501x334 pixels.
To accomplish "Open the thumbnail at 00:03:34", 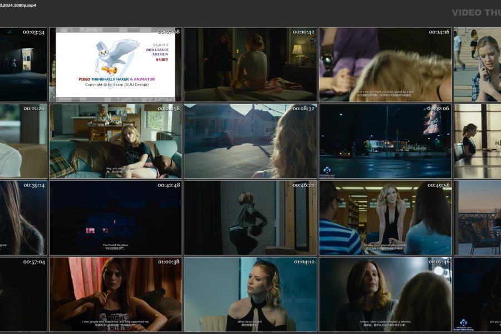I will tap(23, 65).
